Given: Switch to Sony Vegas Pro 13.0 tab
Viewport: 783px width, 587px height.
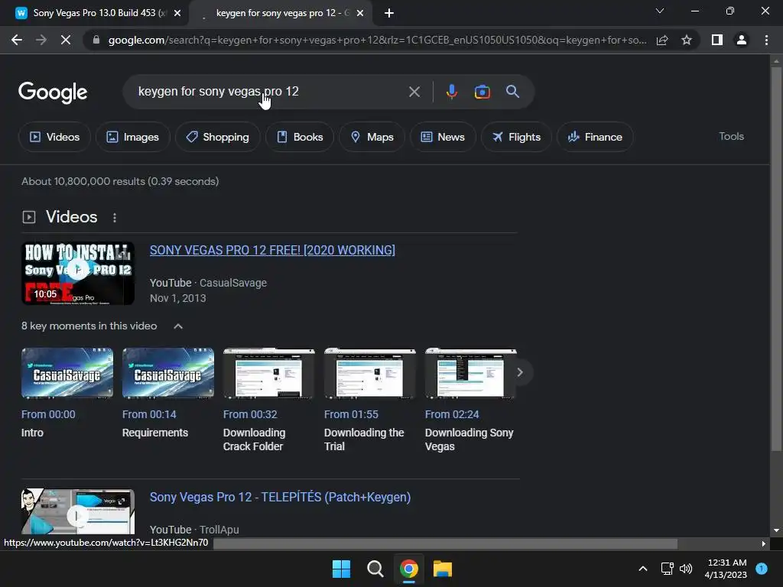Looking at the screenshot, I should point(98,13).
